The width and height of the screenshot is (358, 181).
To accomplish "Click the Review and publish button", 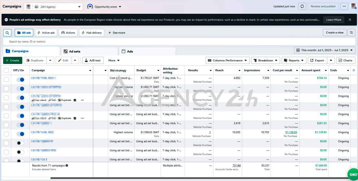I will (323, 6).
